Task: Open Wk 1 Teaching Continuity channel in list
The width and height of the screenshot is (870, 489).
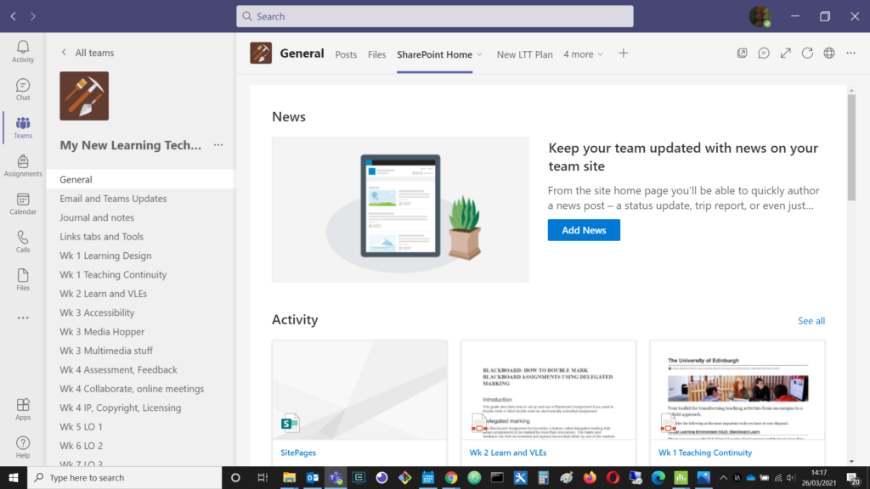Action: (142, 274)
